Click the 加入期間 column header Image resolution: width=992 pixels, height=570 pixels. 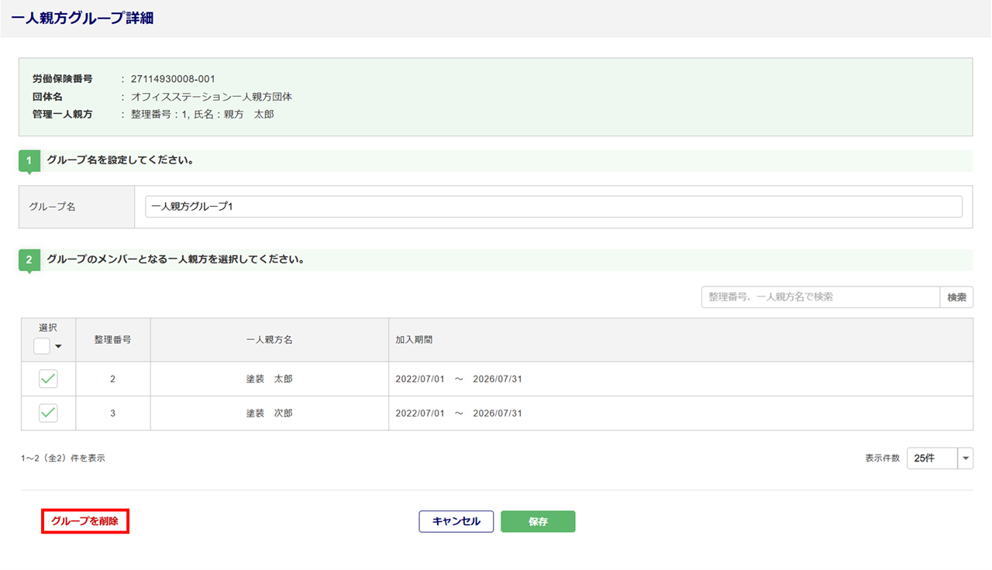tap(414, 339)
